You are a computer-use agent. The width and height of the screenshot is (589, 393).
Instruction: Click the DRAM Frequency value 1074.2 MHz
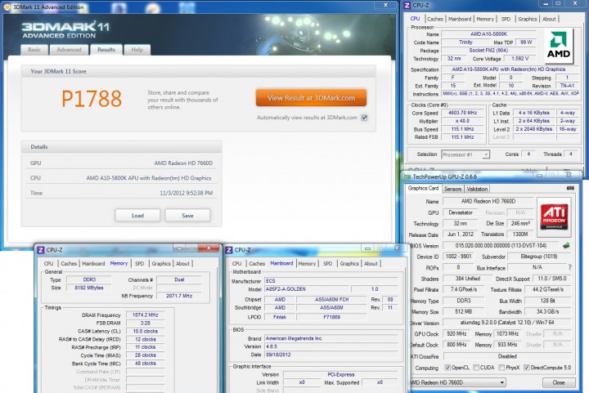[146, 315]
